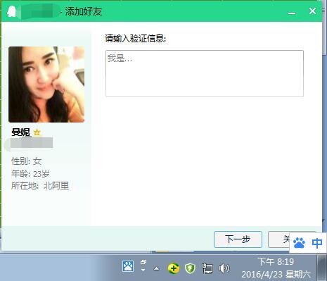Minimize the 添加好友 window
Image resolution: width=327 pixels, height=281 pixels.
pos(292,13)
